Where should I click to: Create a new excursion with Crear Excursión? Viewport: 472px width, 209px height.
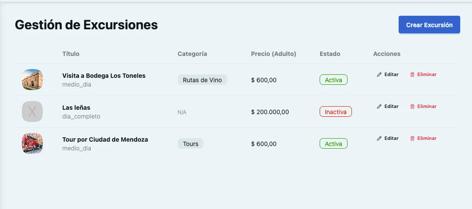(429, 25)
